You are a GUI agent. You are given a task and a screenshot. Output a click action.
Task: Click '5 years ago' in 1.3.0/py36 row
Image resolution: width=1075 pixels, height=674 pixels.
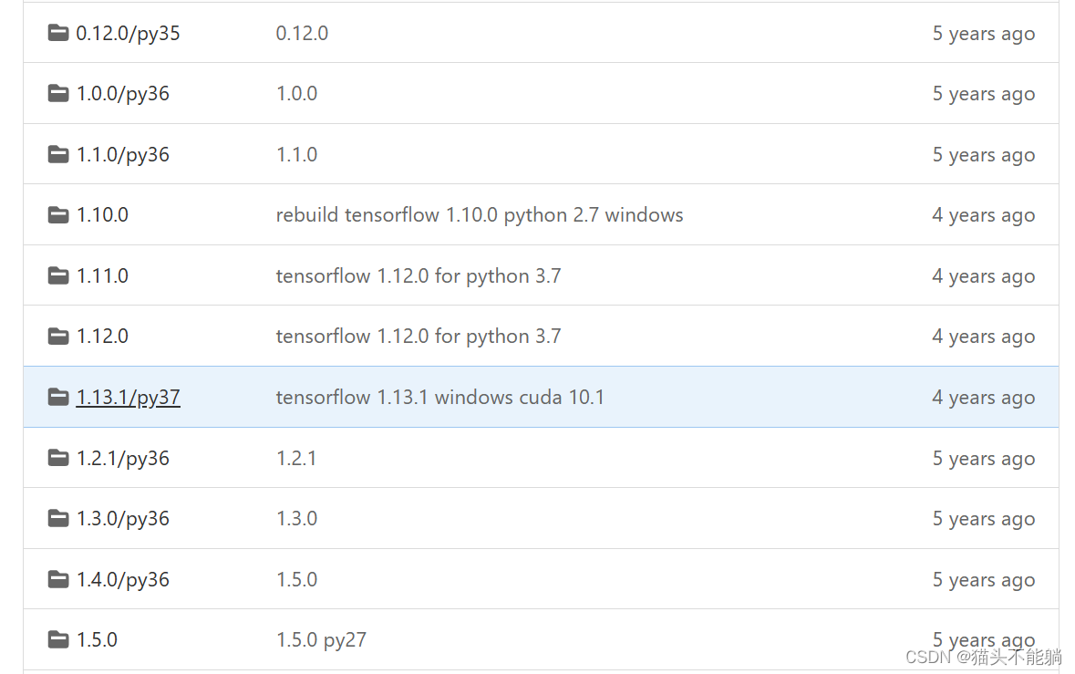(x=983, y=519)
